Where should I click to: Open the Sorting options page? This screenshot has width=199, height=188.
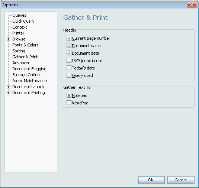[19, 51]
